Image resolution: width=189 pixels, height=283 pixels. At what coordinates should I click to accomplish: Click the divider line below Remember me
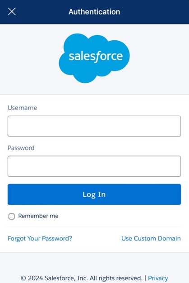pyautogui.click(x=94, y=226)
